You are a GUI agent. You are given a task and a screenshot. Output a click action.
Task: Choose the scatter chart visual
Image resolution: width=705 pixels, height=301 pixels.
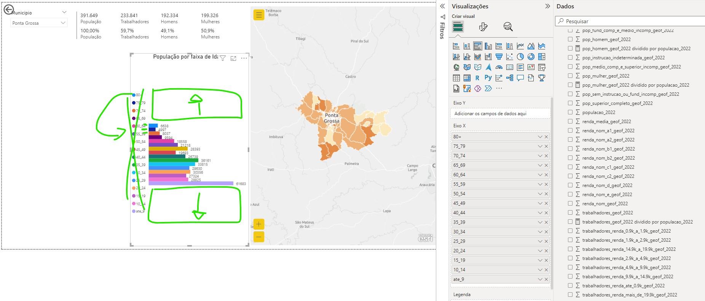[510, 57]
